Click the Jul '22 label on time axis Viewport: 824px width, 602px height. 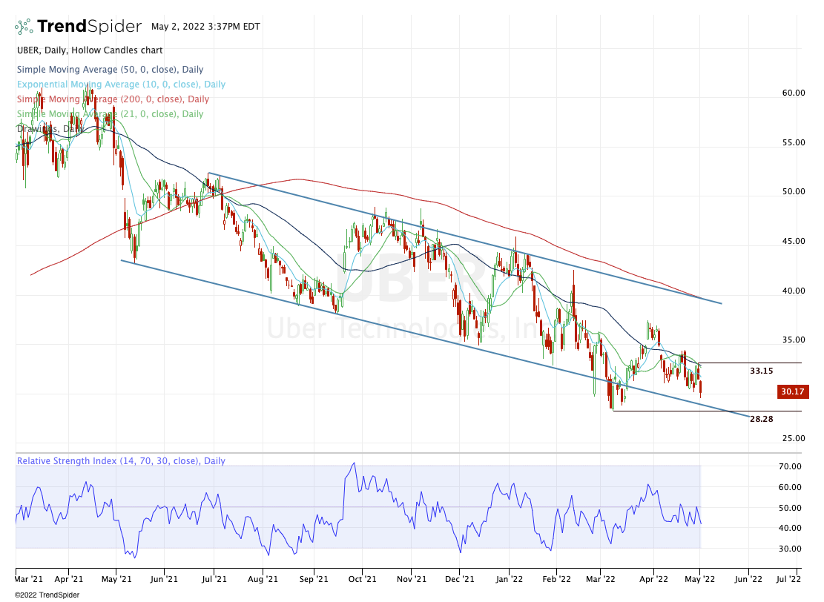[x=787, y=575]
